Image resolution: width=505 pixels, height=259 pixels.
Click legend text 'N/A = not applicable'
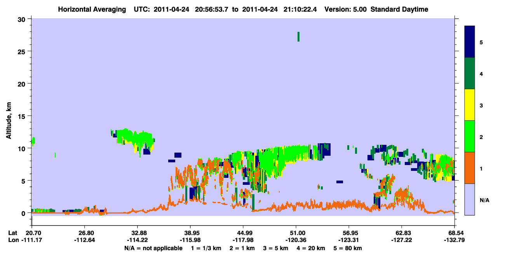(x=153, y=248)
